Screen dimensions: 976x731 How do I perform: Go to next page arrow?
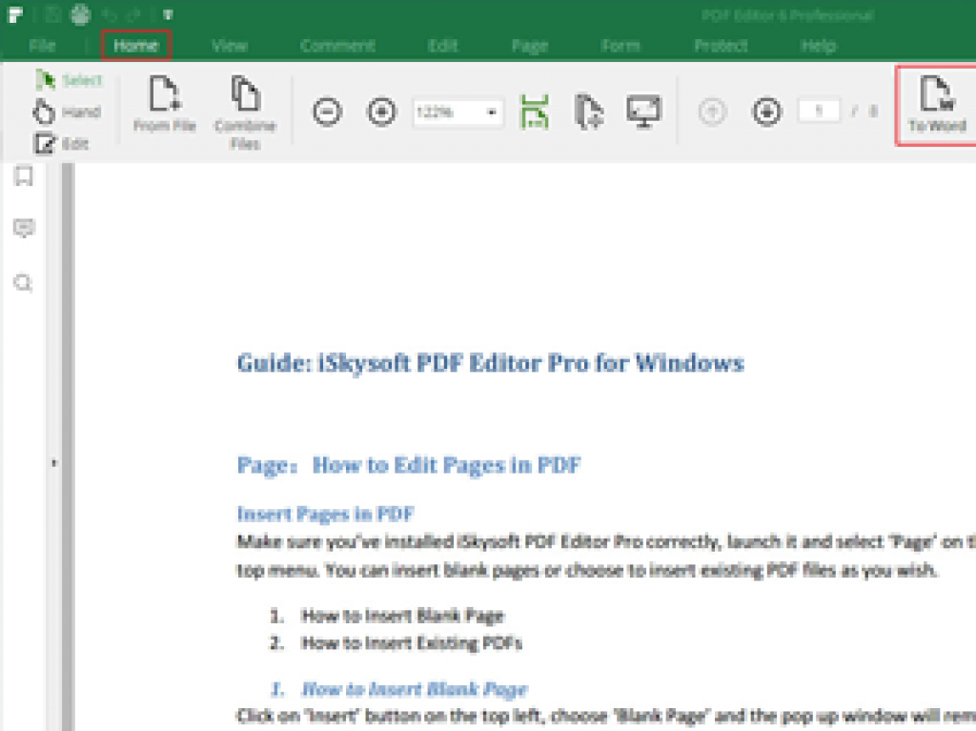click(767, 112)
